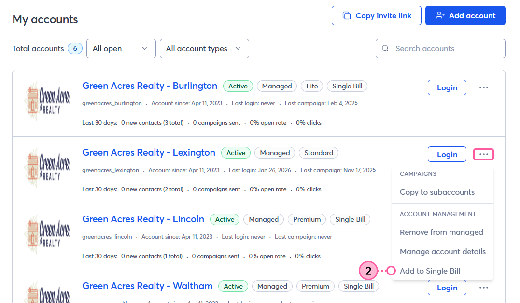The height and width of the screenshot is (303, 520).
Task: Click Burlington's Single Bill tag
Action: (347, 86)
